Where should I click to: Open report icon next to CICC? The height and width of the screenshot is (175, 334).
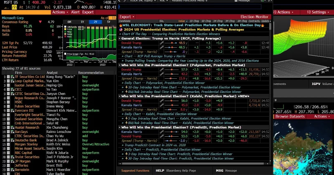(13, 90)
